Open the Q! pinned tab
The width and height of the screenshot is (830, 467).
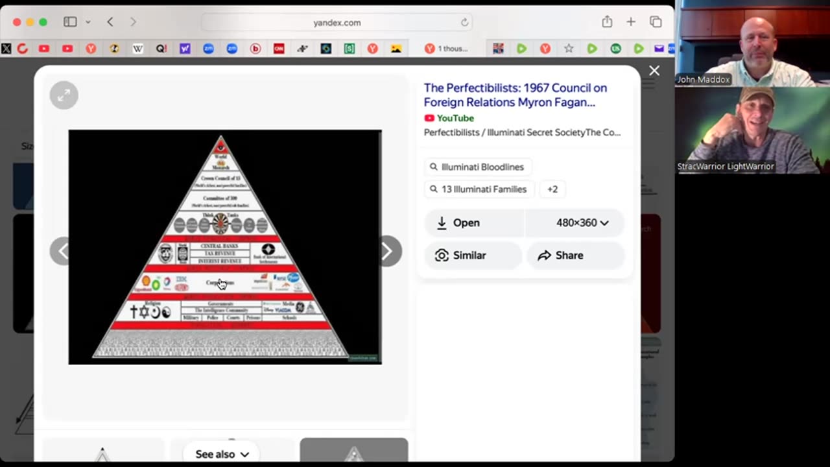pyautogui.click(x=161, y=49)
